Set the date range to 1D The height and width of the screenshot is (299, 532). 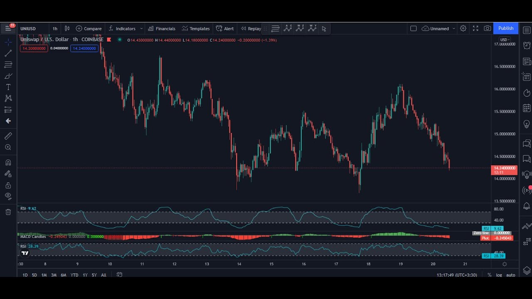tap(25, 275)
